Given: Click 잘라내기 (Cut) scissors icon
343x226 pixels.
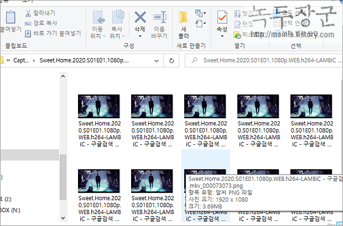Looking at the screenshot, I should [28, 13].
